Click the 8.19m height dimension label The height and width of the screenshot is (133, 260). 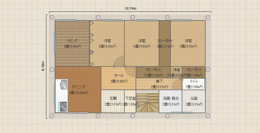coord(43,66)
